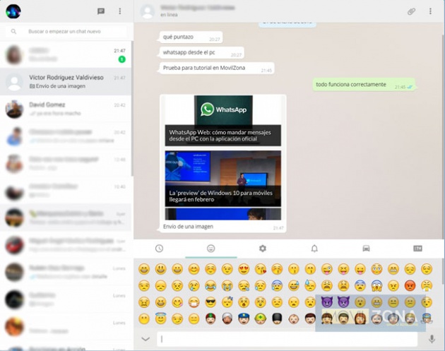Click the new chat icon in sidebar header
Image resolution: width=445 pixels, height=351 pixels.
point(101,11)
